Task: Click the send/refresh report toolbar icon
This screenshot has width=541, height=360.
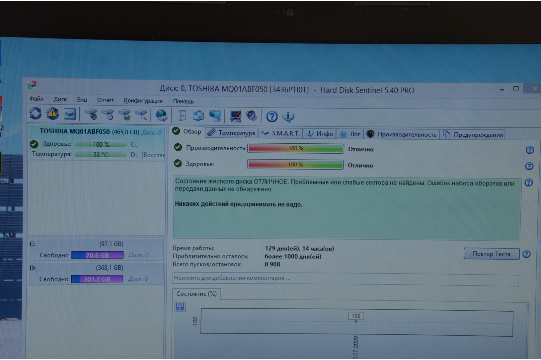Action: pos(199,116)
